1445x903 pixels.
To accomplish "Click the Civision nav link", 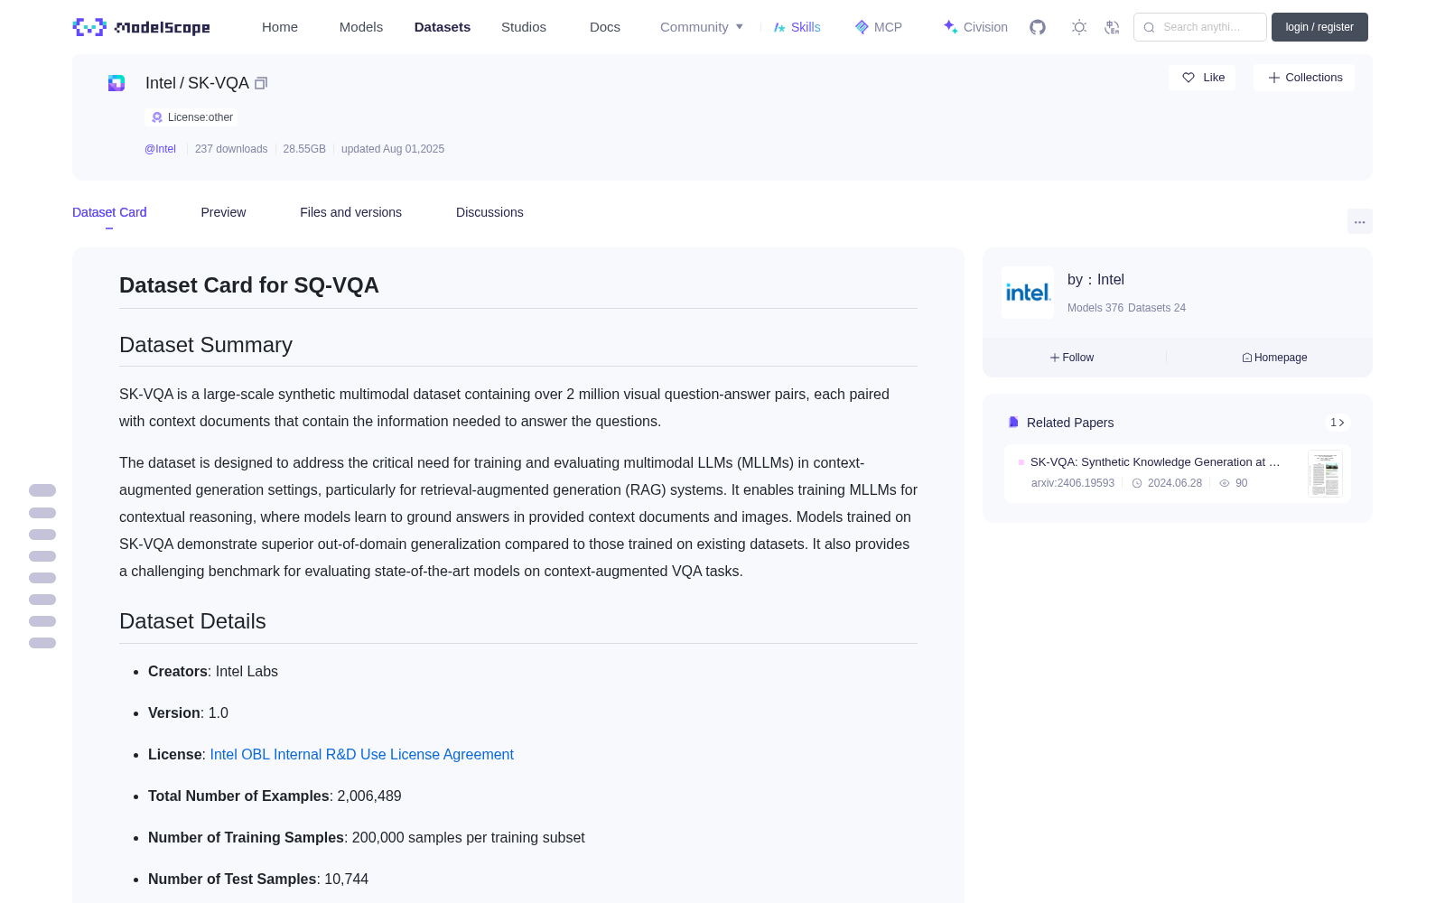I will 985,27.
